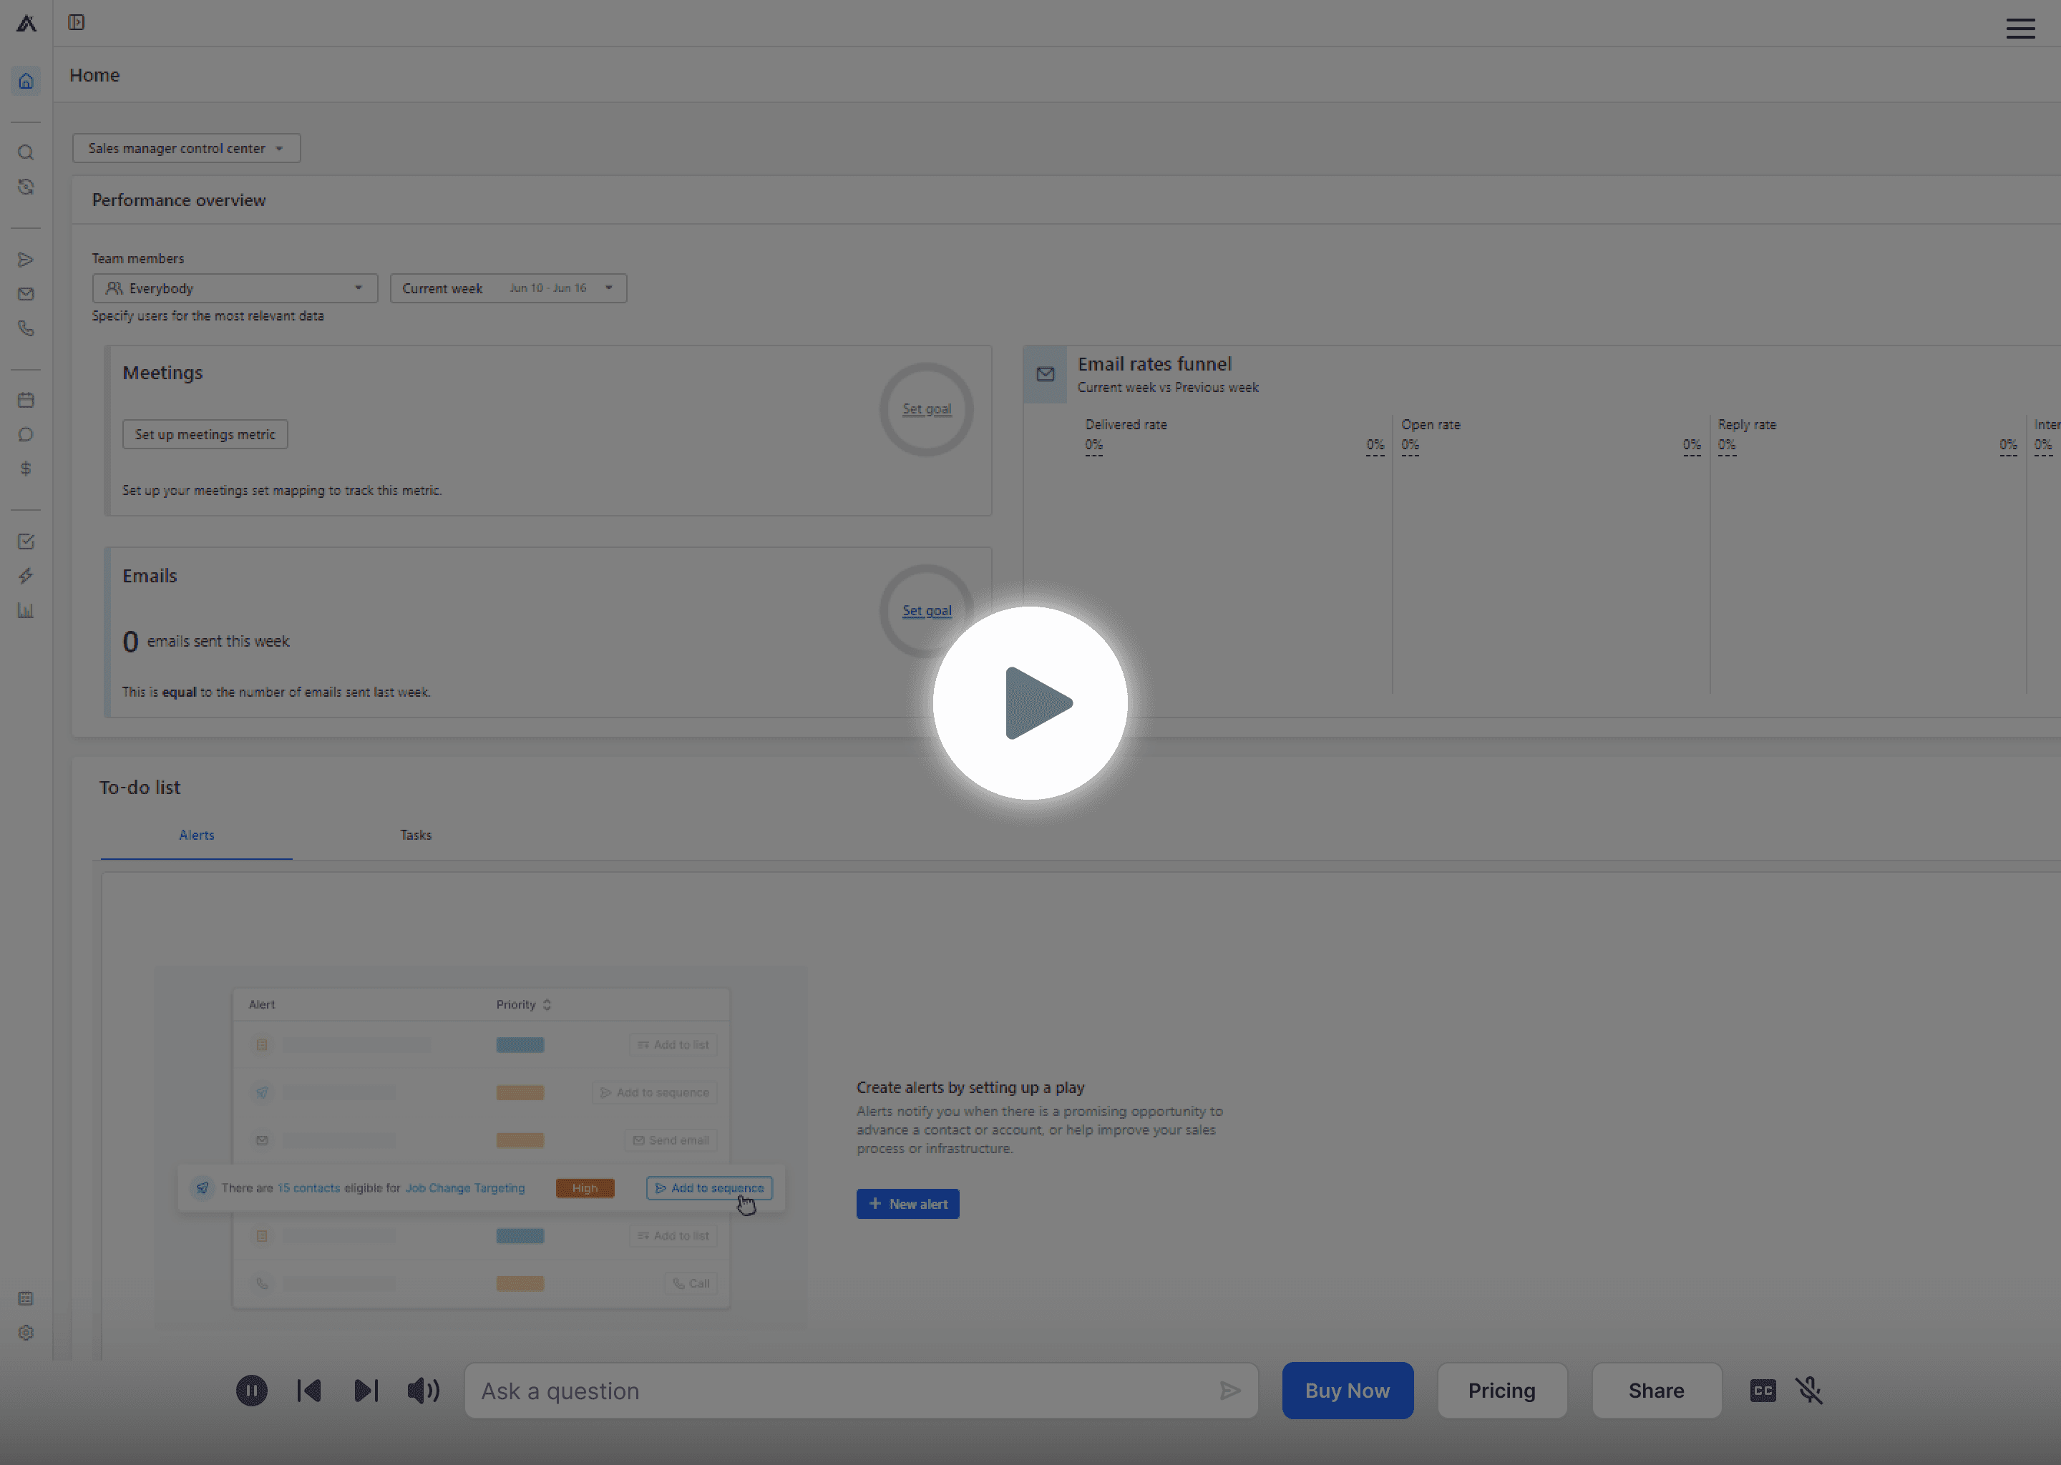This screenshot has width=2061, height=1465.
Task: Open the Home icon in sidebar
Action: (x=26, y=81)
